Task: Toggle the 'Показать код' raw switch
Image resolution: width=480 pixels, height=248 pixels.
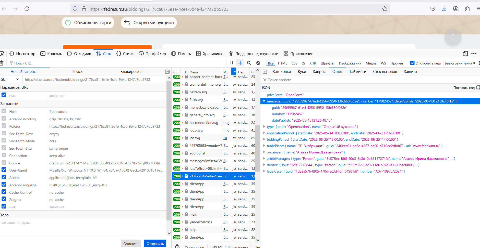Action: pos(478,87)
